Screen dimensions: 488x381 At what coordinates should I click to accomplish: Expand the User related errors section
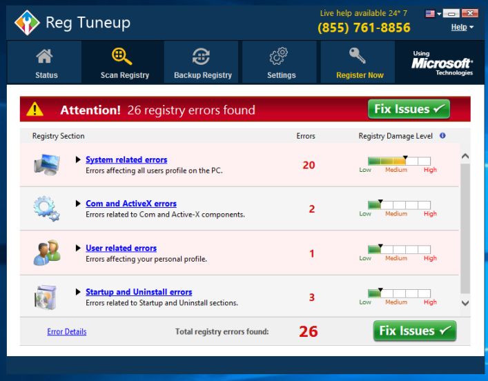pyautogui.click(x=78, y=248)
